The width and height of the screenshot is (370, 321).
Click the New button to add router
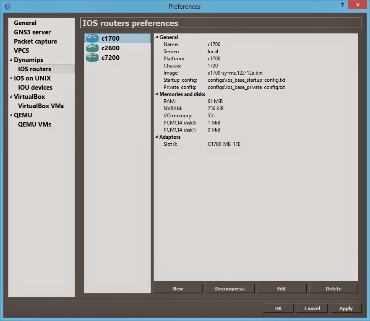178,288
